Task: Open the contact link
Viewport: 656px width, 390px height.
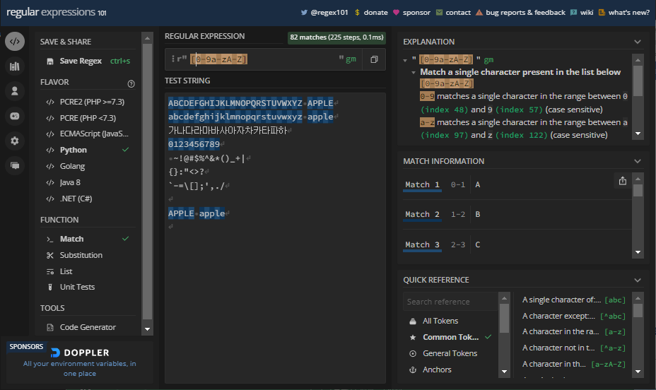Action: click(x=453, y=13)
